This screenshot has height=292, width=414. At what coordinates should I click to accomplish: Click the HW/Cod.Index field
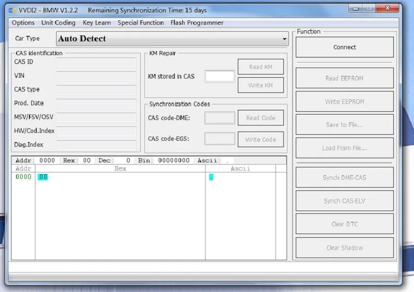click(x=96, y=131)
